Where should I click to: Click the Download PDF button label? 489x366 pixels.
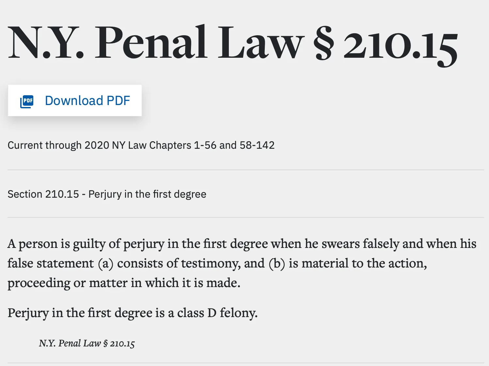click(87, 100)
